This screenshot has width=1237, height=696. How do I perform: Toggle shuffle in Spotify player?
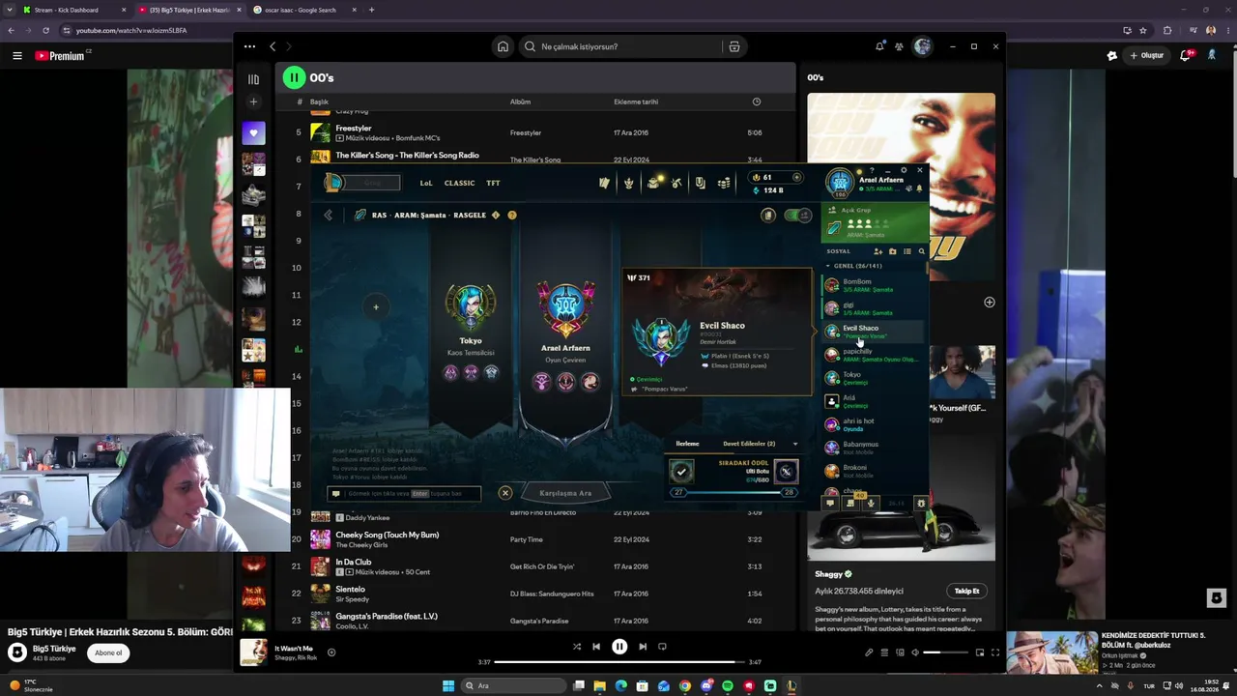point(577,647)
